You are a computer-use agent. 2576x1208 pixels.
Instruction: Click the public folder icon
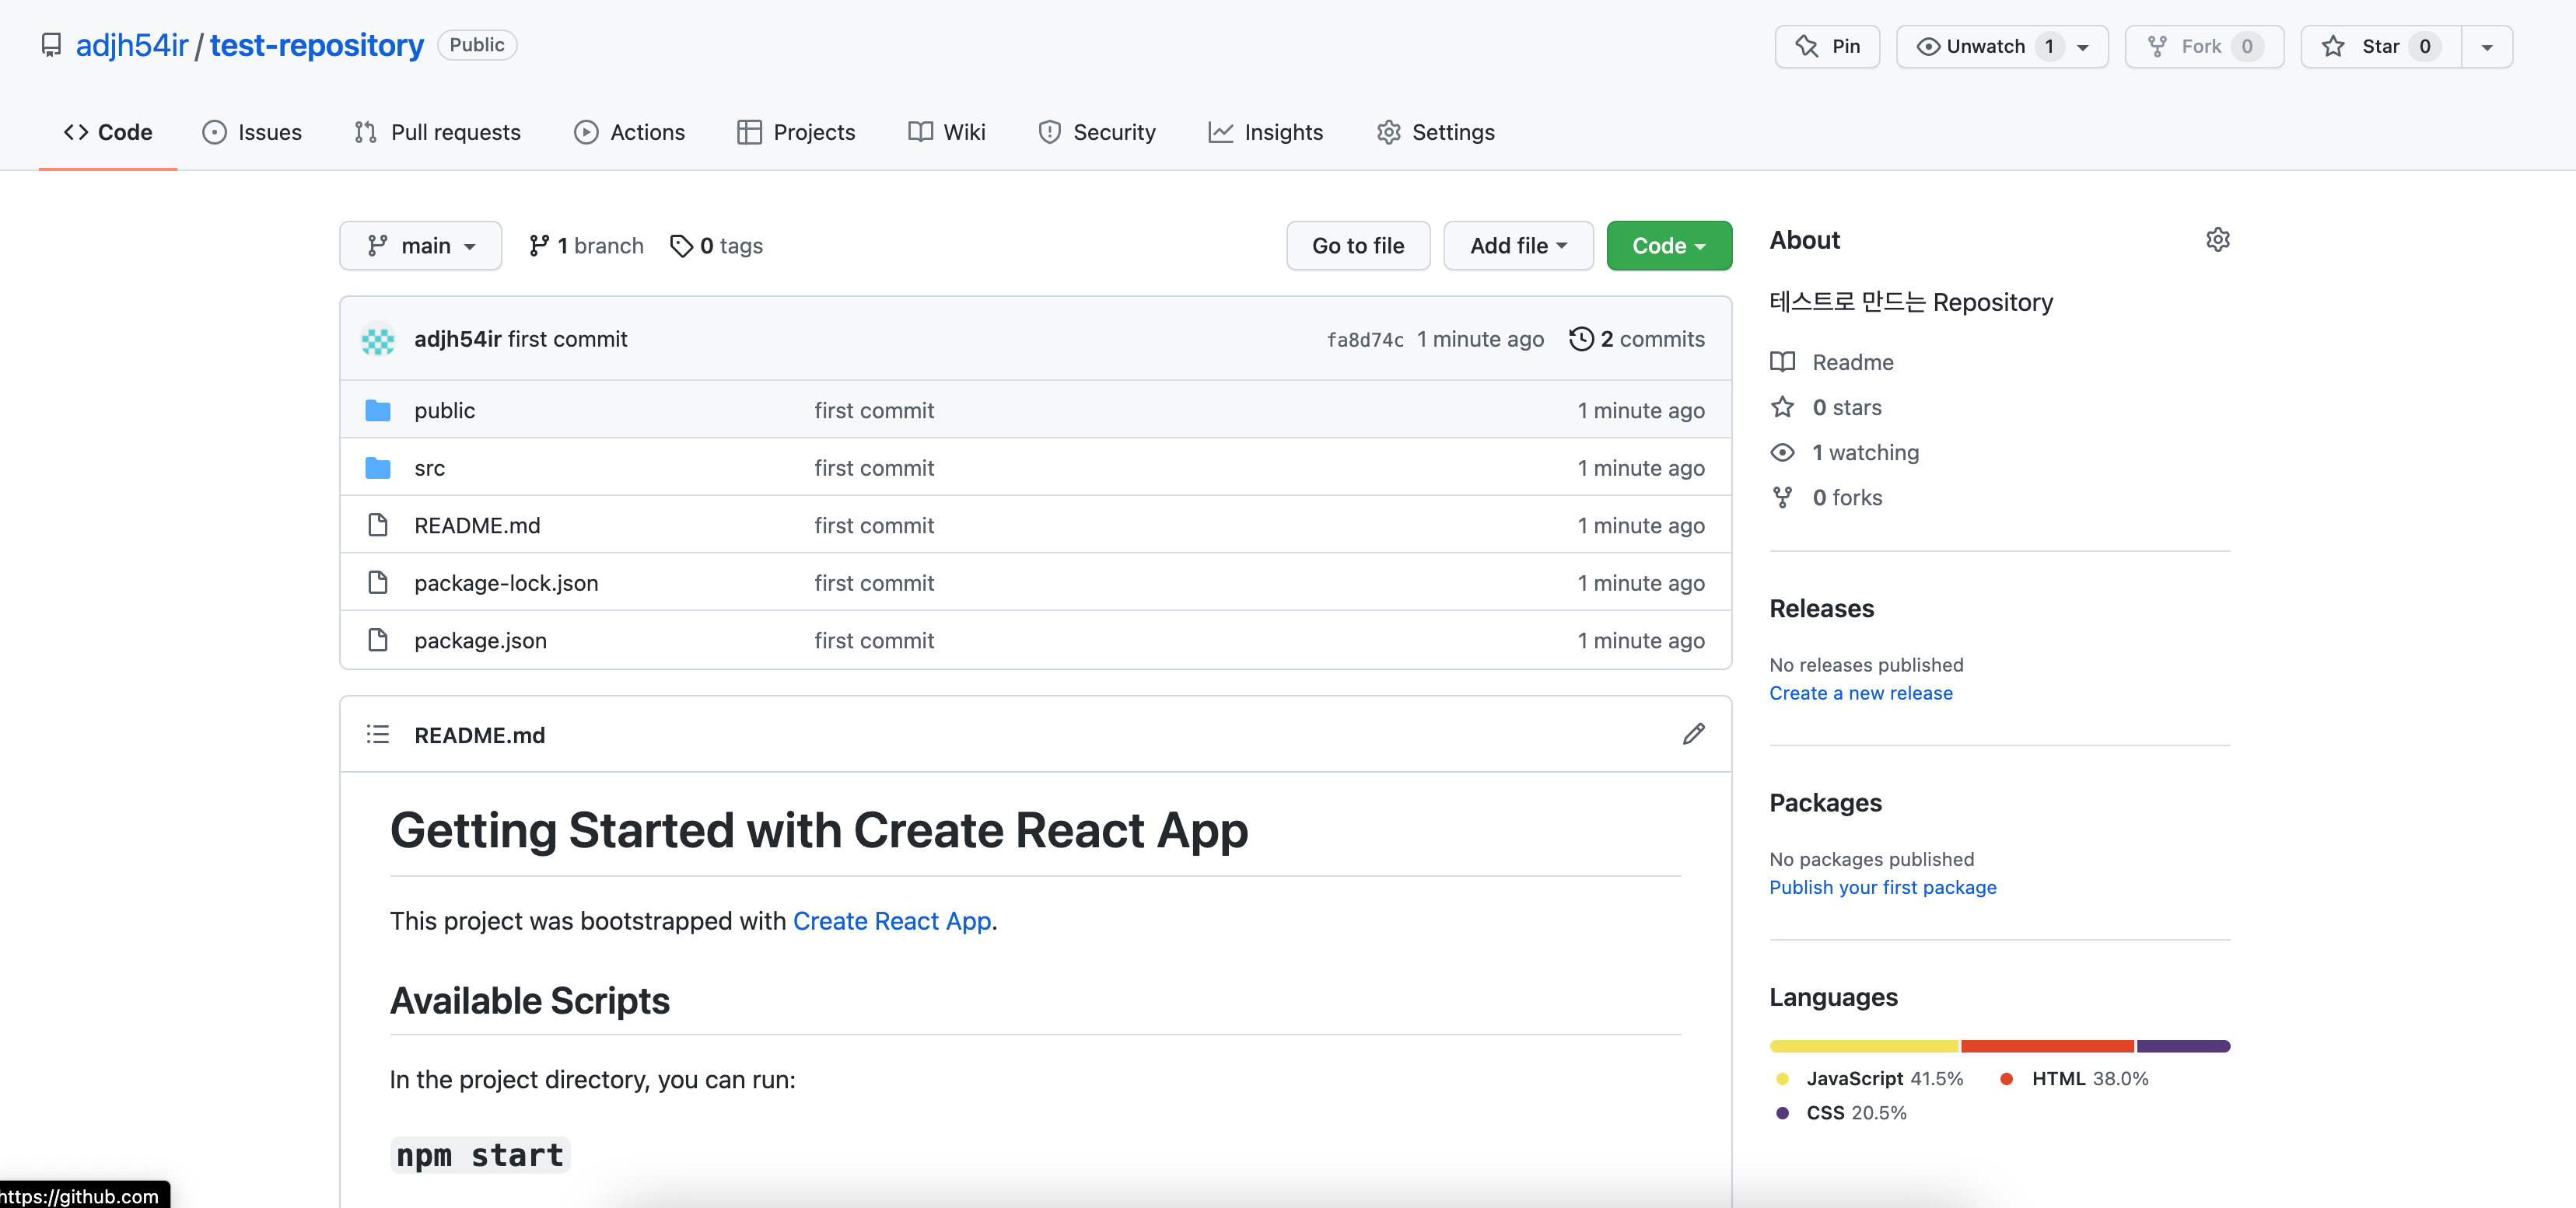pyautogui.click(x=378, y=410)
